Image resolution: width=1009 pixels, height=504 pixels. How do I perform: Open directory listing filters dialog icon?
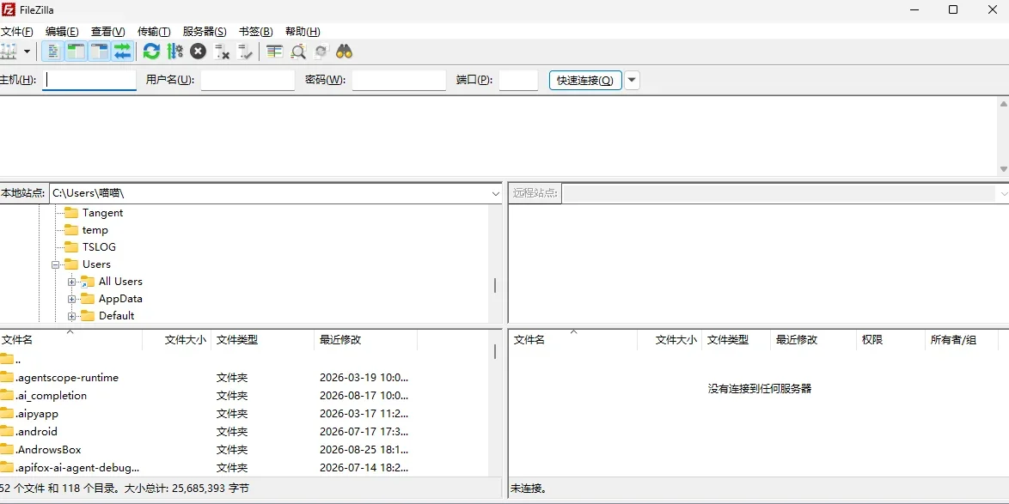275,52
